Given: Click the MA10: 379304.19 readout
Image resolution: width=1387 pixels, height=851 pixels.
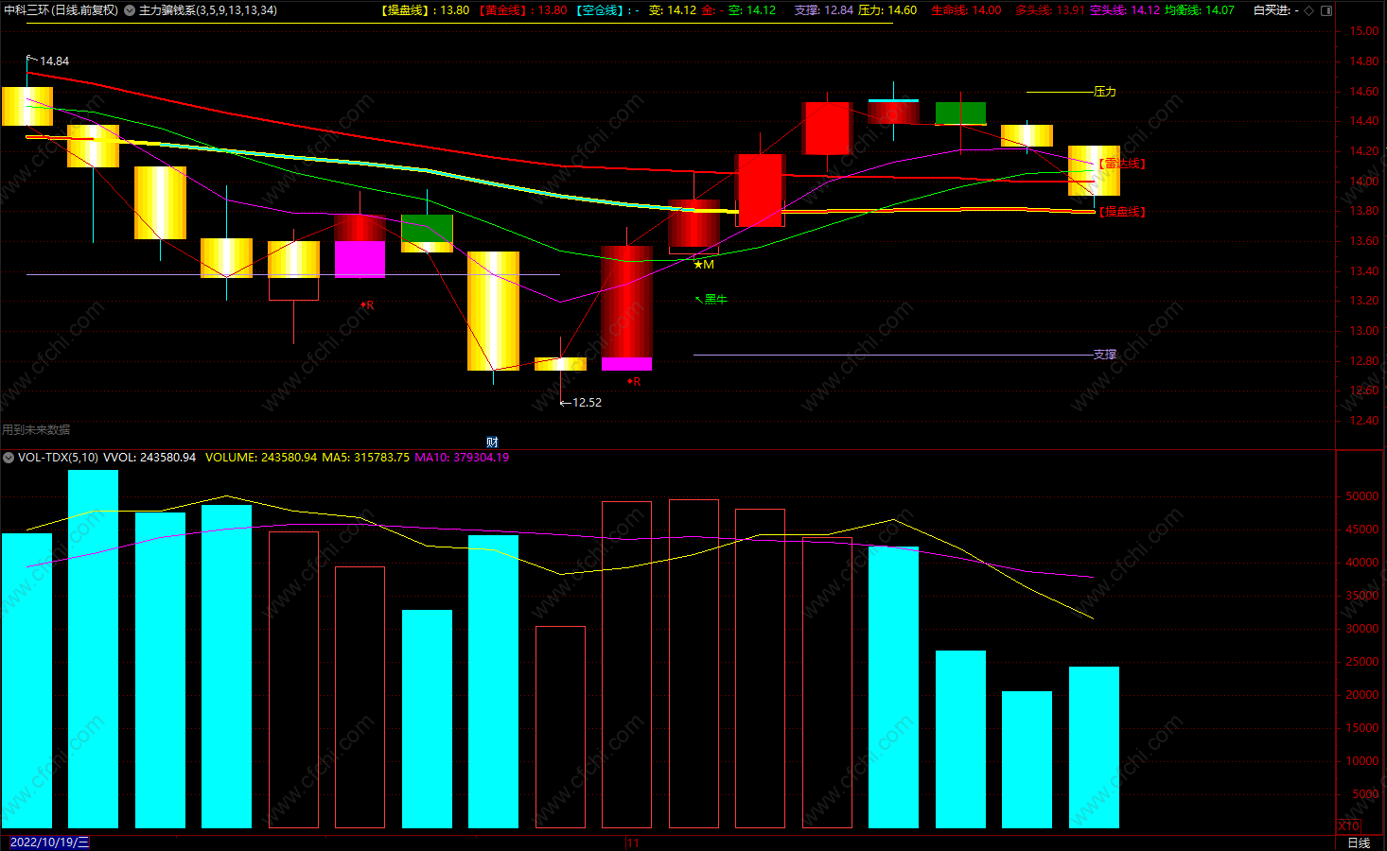Looking at the screenshot, I should click(462, 458).
